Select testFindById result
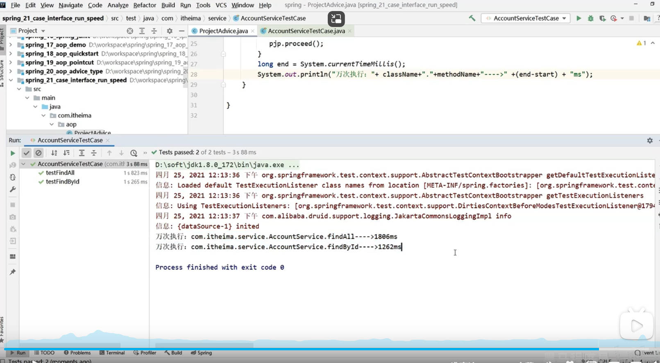Screen dimensions: 660x363 (x=63, y=182)
